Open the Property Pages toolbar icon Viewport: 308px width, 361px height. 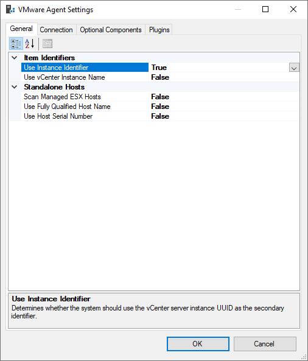pos(47,43)
